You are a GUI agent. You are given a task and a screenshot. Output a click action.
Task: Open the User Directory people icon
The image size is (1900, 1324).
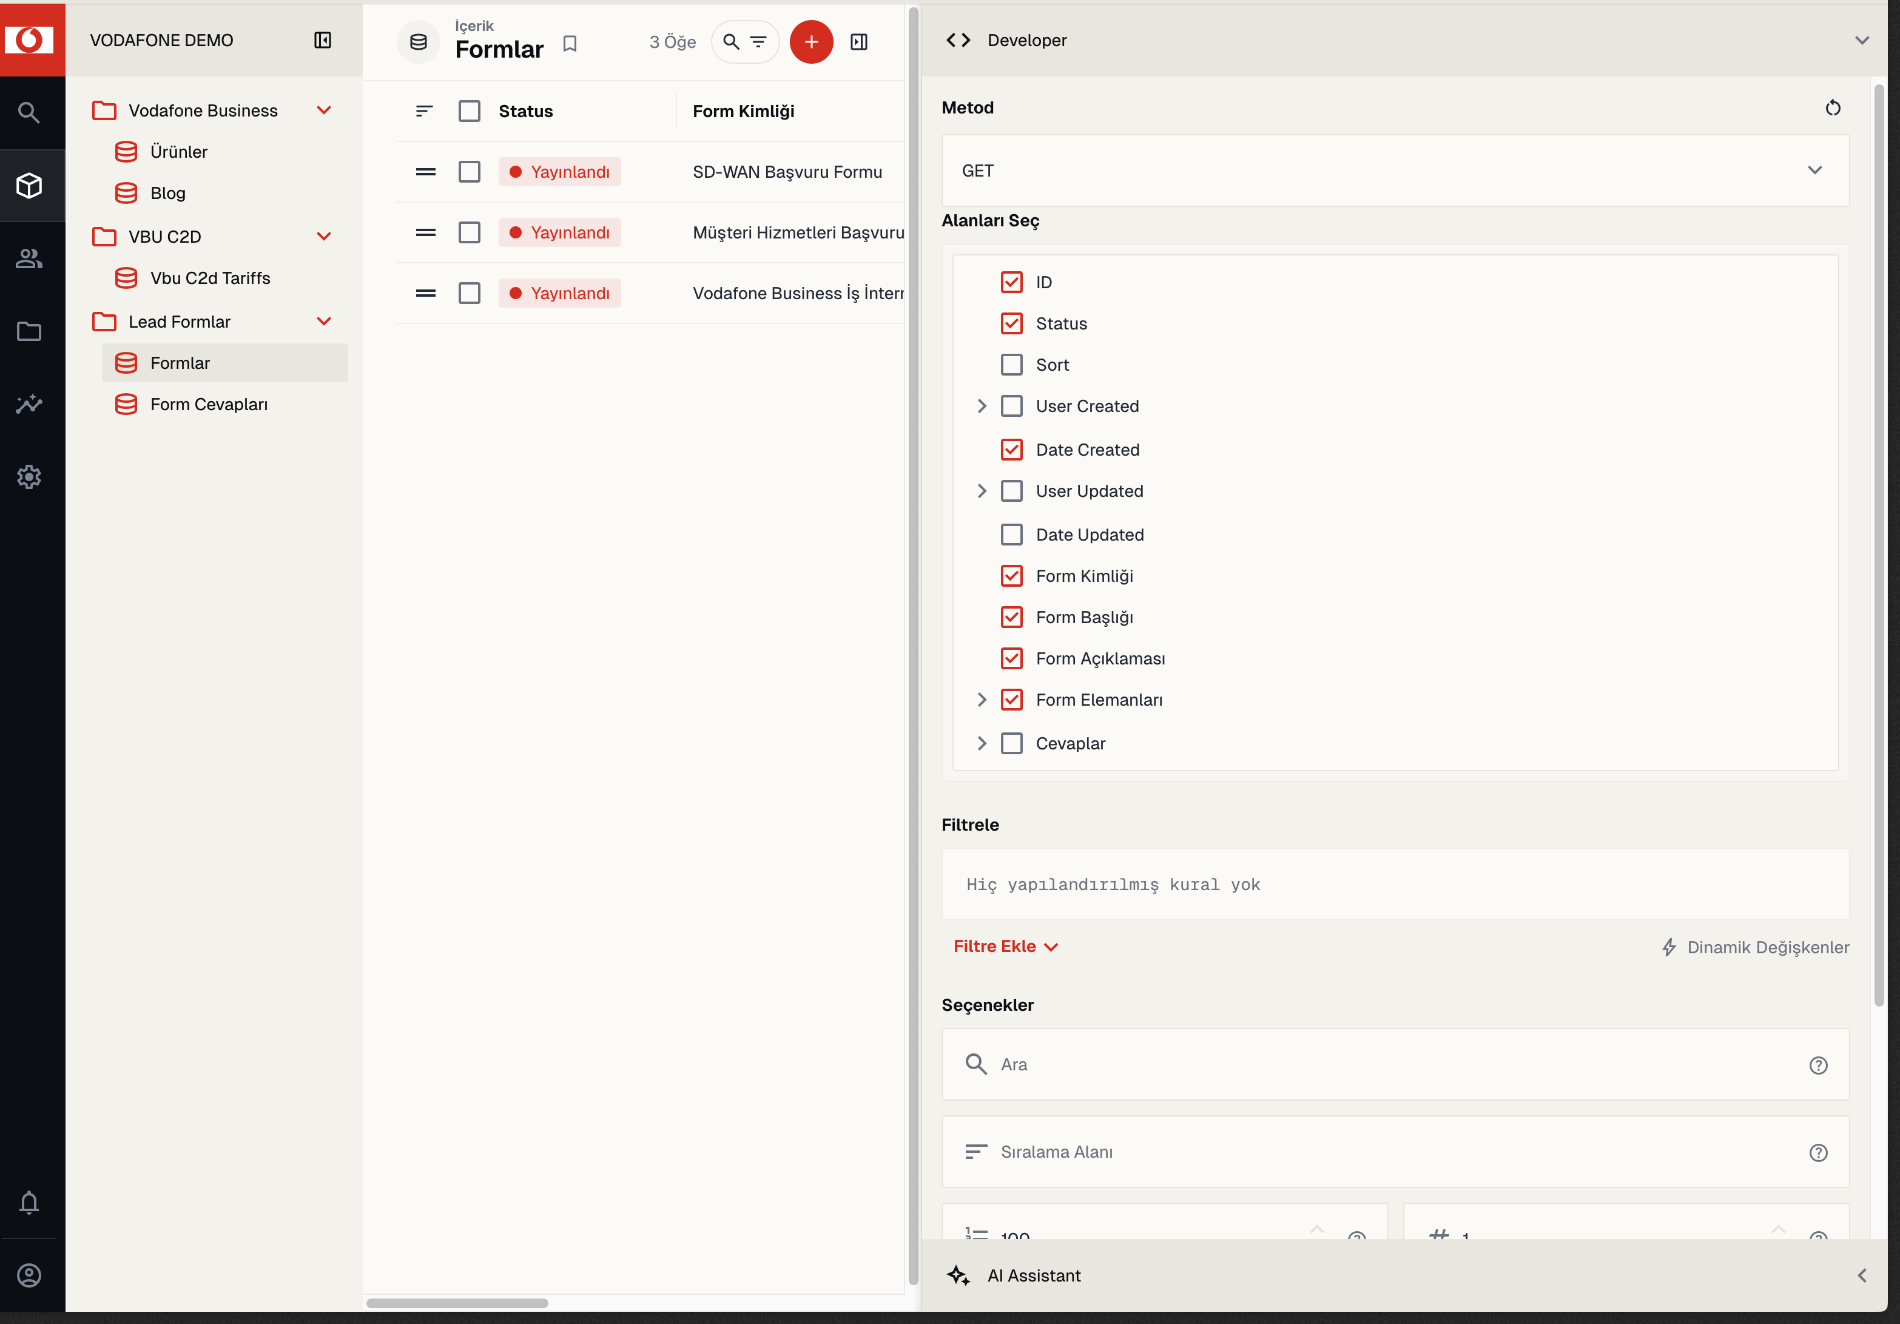coord(29,258)
